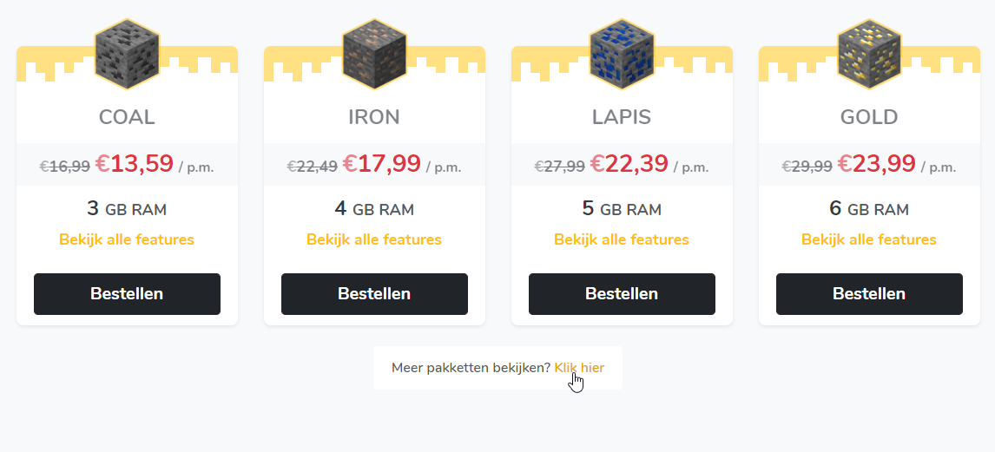995x452 pixels.
Task: Expand all features for the Coal plan
Action: pyautogui.click(x=127, y=239)
